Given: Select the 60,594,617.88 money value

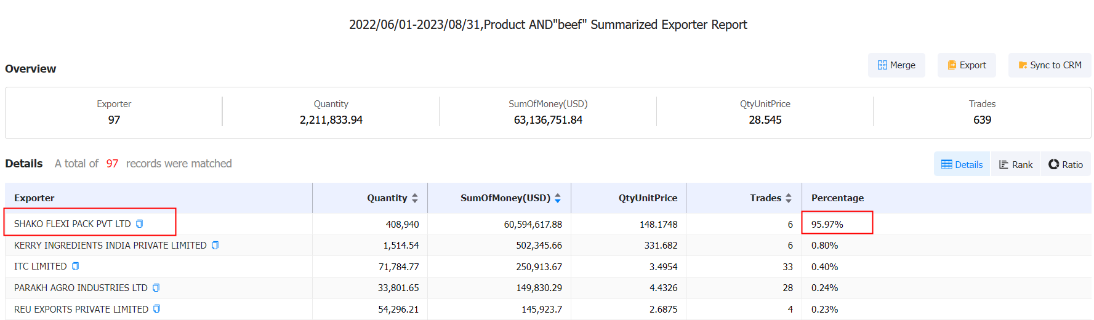Looking at the screenshot, I should tap(533, 224).
